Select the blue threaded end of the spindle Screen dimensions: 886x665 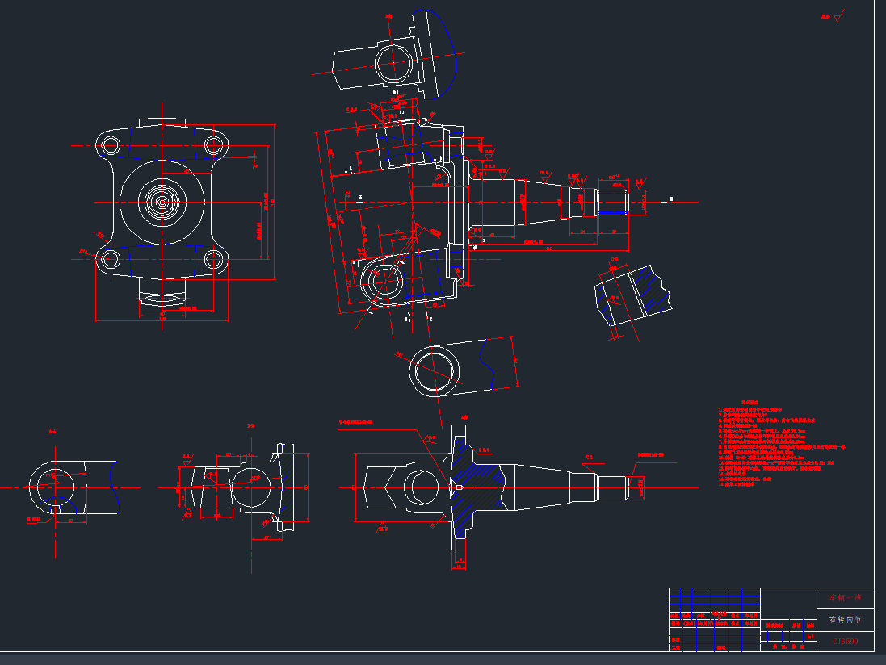click(x=613, y=201)
